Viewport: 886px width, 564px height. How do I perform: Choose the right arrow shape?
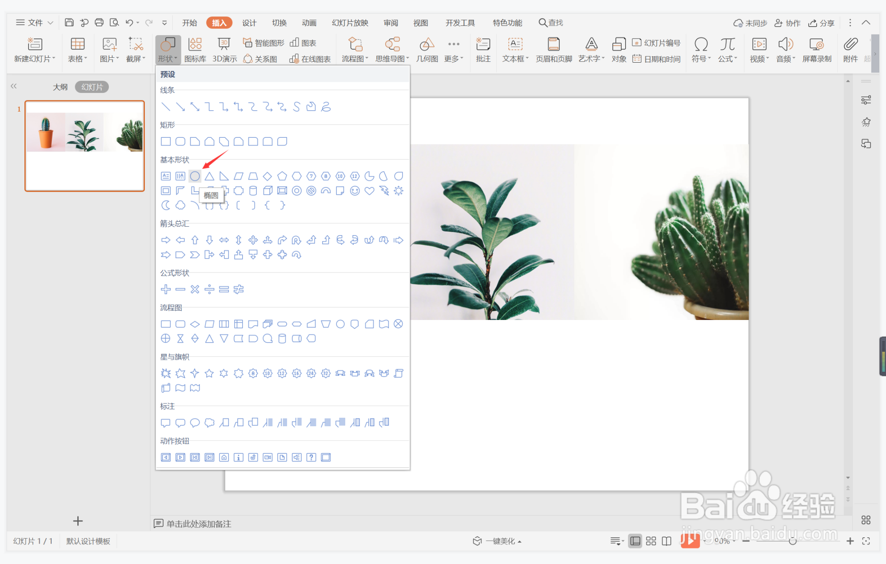(x=166, y=240)
